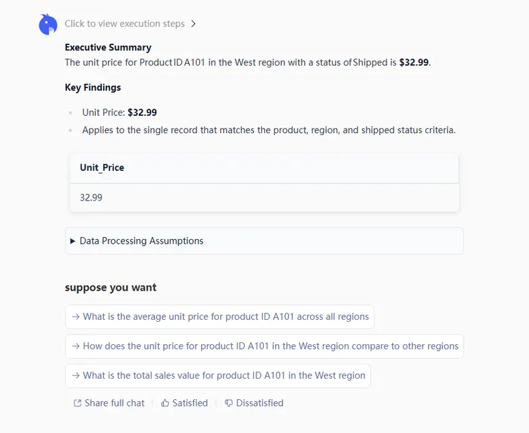Mark the response as Dissatisfied
Image resolution: width=529 pixels, height=433 pixels.
[259, 403]
